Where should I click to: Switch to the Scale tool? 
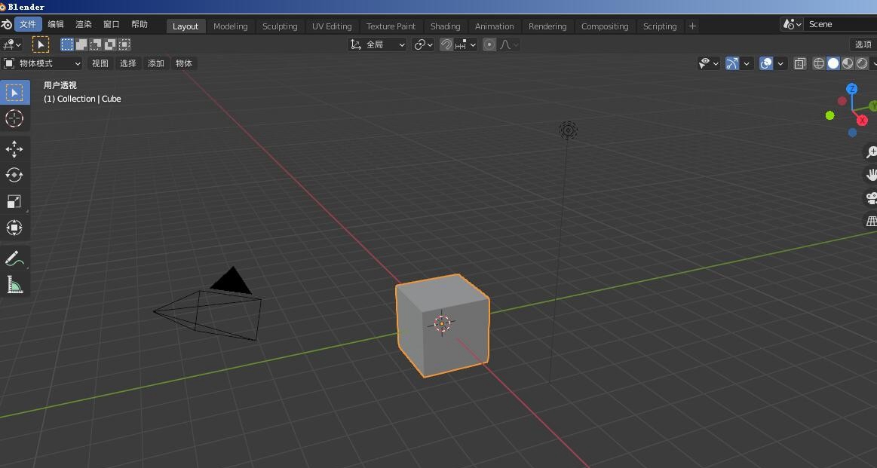(x=14, y=201)
